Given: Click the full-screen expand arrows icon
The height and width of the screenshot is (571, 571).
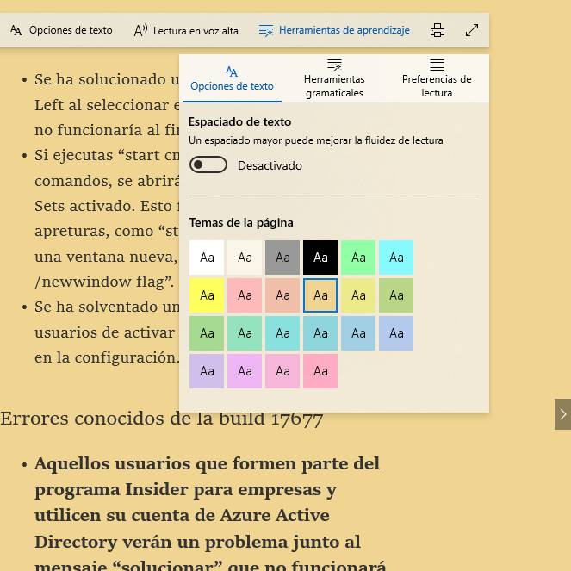Looking at the screenshot, I should click(472, 30).
